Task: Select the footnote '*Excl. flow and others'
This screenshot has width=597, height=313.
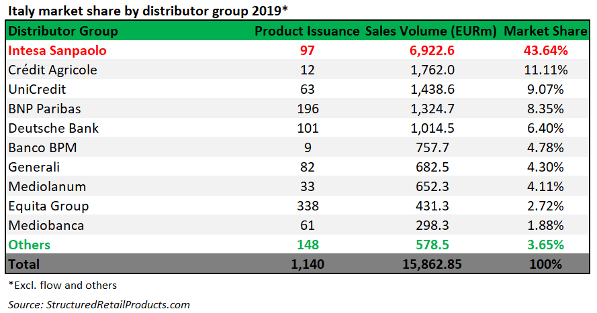Action: (62, 286)
